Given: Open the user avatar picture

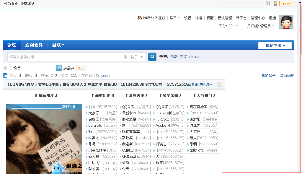Looking at the screenshot, I should coord(287,22).
